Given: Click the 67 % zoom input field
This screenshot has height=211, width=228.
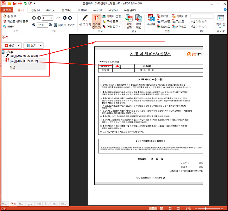Looking at the screenshot, I should (42, 25).
